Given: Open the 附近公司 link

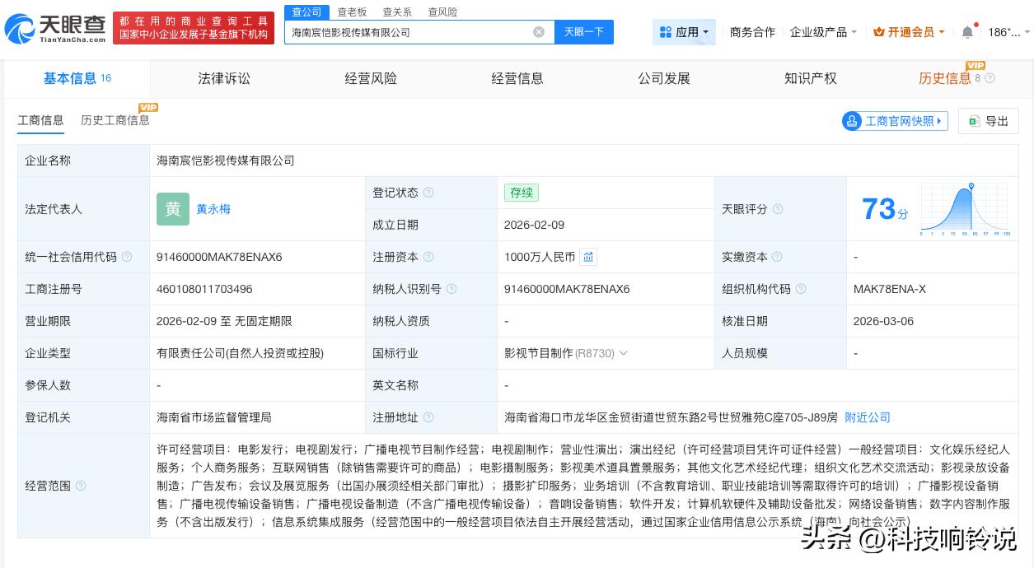Looking at the screenshot, I should coord(867,417).
